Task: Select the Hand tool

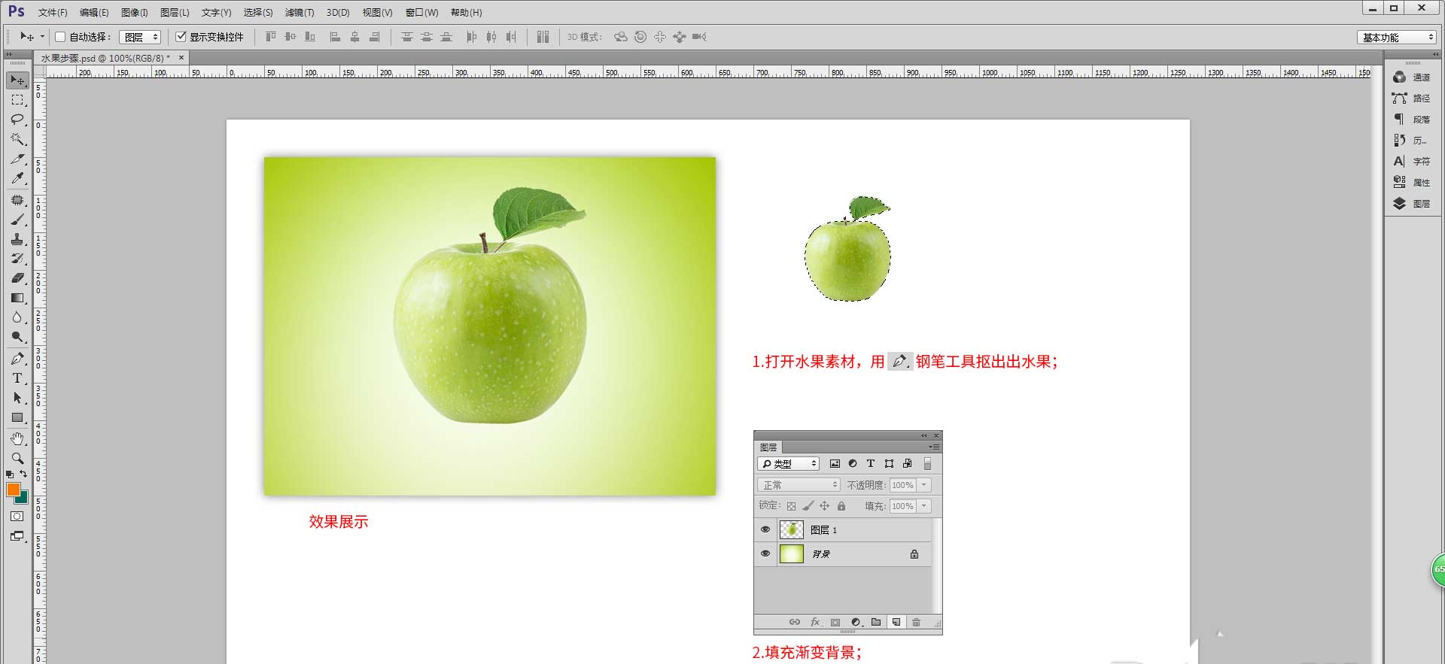Action: pos(17,438)
